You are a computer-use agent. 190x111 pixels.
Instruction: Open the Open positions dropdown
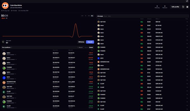pos(86,48)
